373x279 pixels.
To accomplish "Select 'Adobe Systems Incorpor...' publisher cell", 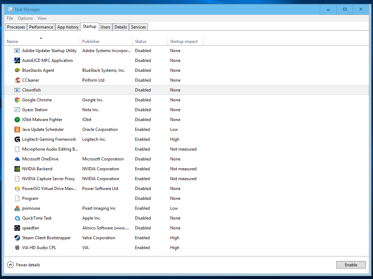I will 107,51.
